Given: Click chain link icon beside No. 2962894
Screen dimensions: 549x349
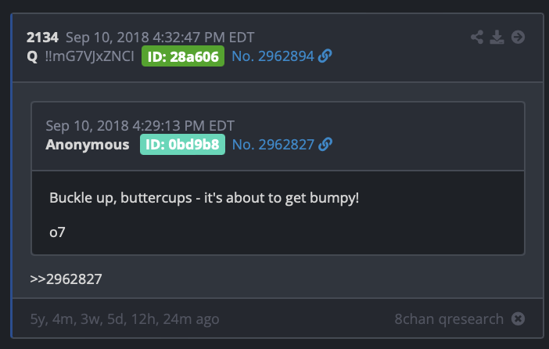Looking at the screenshot, I should tap(325, 56).
